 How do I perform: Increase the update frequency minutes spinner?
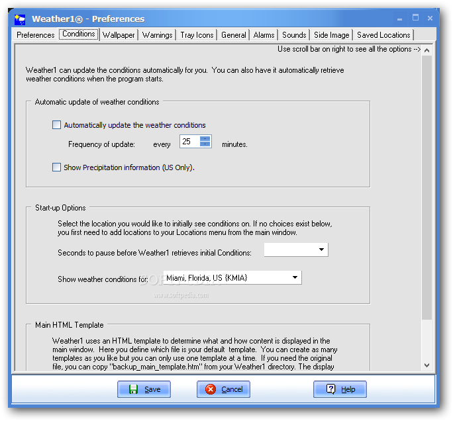click(x=205, y=138)
